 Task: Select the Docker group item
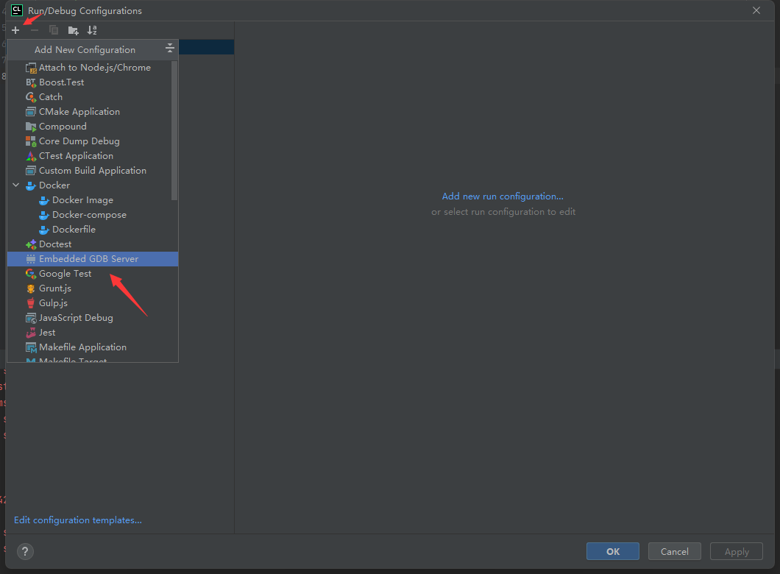(x=93, y=185)
